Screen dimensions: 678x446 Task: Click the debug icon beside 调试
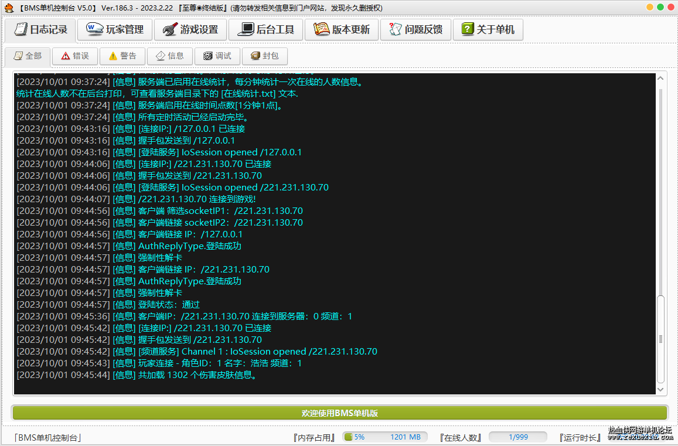pyautogui.click(x=208, y=56)
